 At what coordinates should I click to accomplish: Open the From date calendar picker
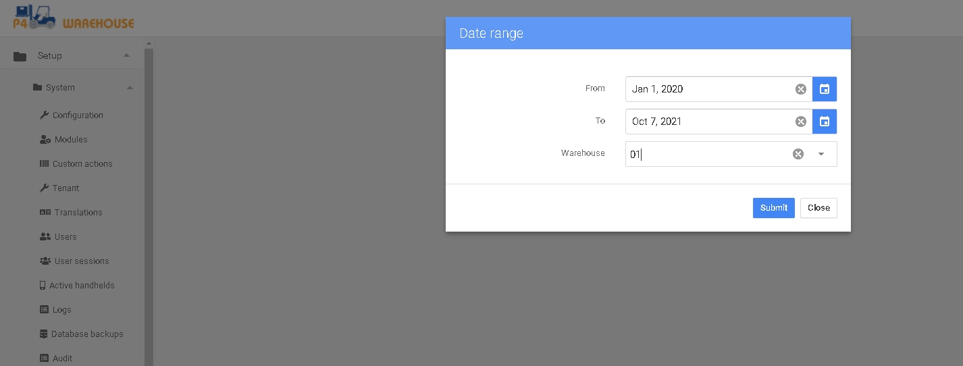(x=825, y=89)
